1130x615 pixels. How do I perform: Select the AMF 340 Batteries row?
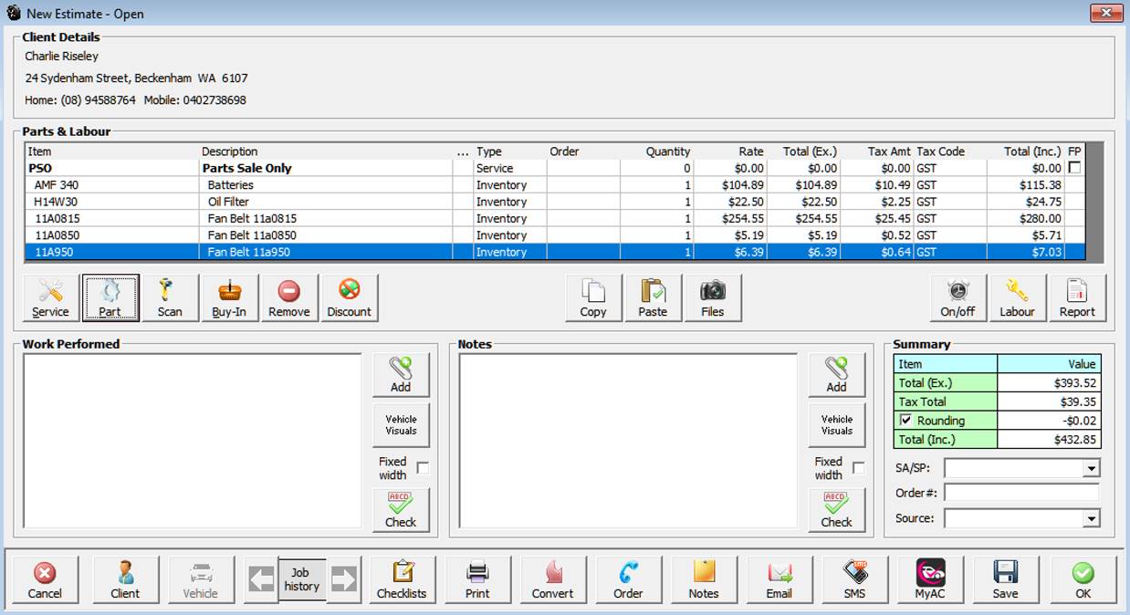click(556, 185)
